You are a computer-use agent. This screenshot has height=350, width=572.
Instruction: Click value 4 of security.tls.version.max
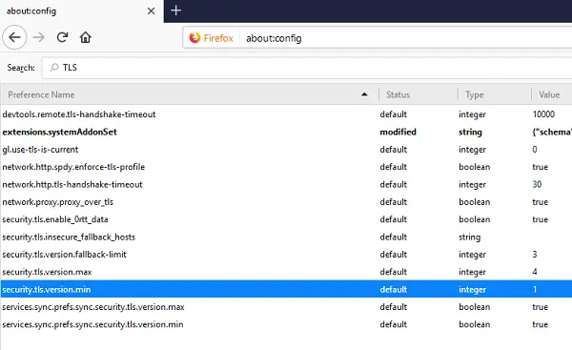[535, 272]
